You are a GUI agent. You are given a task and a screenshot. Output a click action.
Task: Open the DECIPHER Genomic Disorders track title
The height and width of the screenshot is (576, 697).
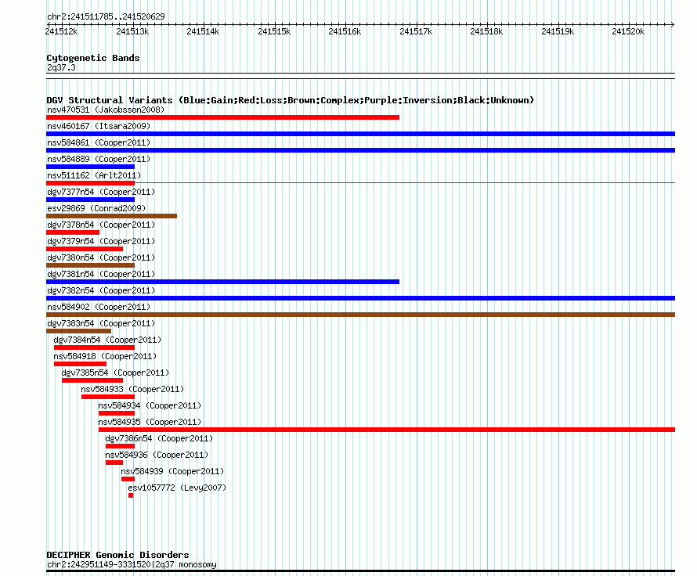(x=117, y=555)
